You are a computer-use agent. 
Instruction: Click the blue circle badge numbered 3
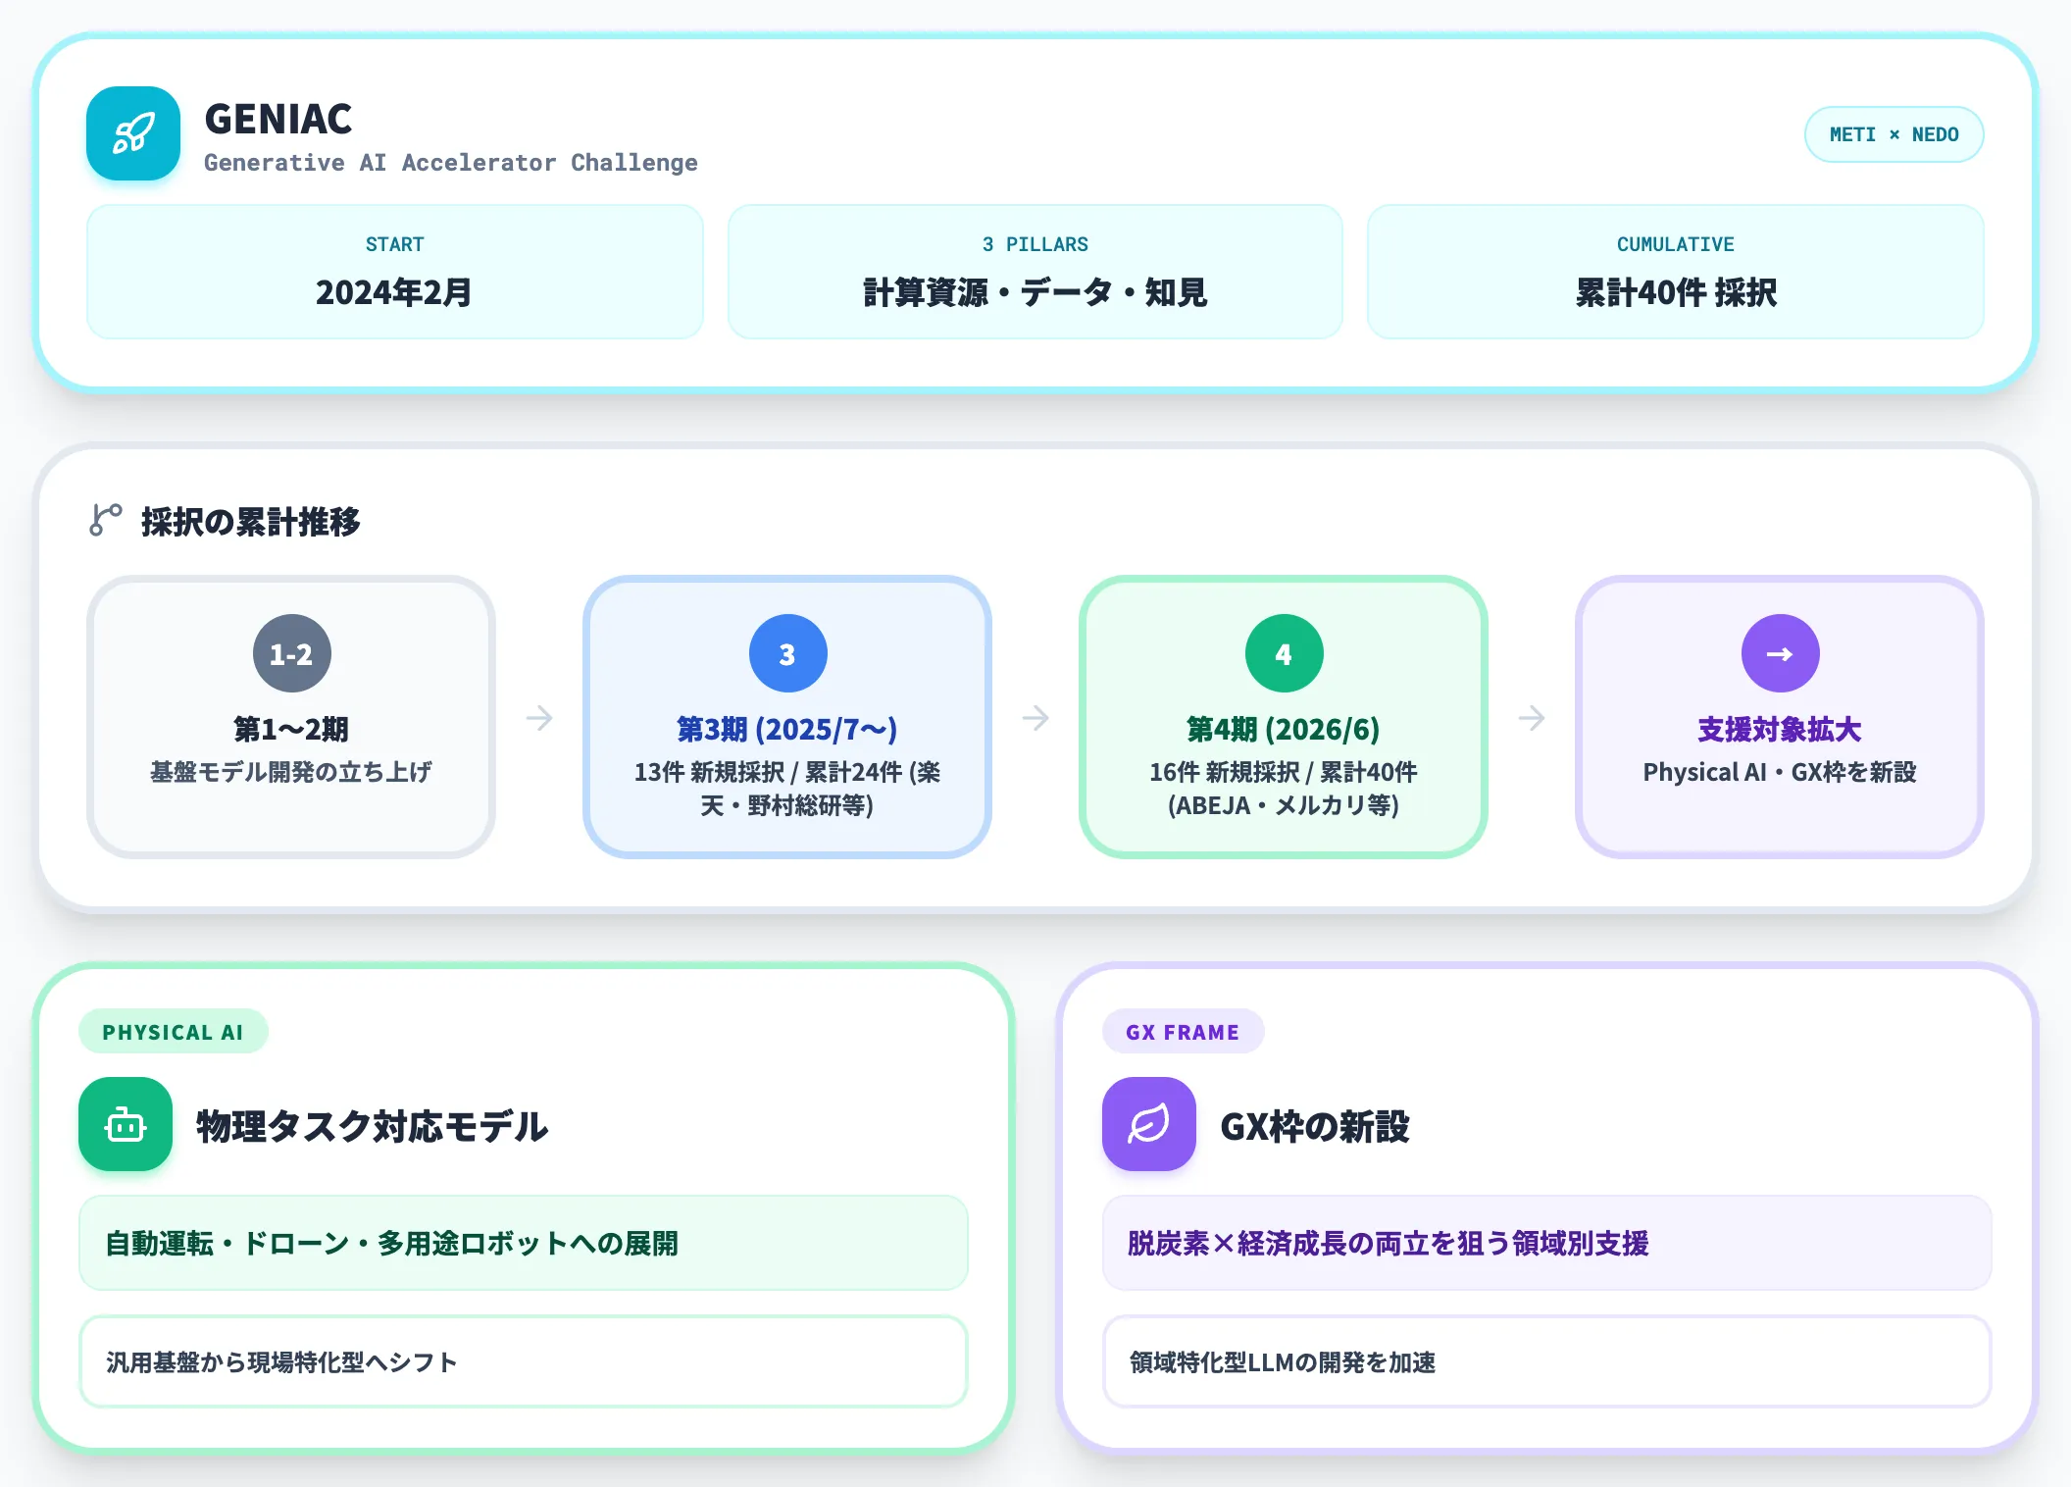787,653
